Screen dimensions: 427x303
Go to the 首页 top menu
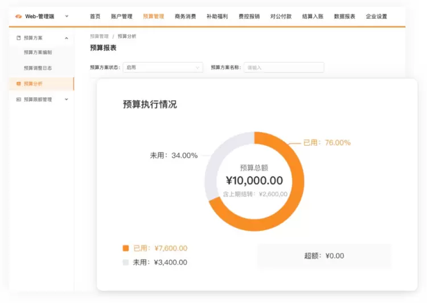tap(95, 17)
